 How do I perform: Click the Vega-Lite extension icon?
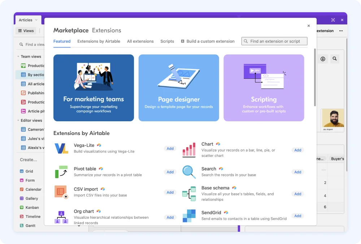click(61, 148)
